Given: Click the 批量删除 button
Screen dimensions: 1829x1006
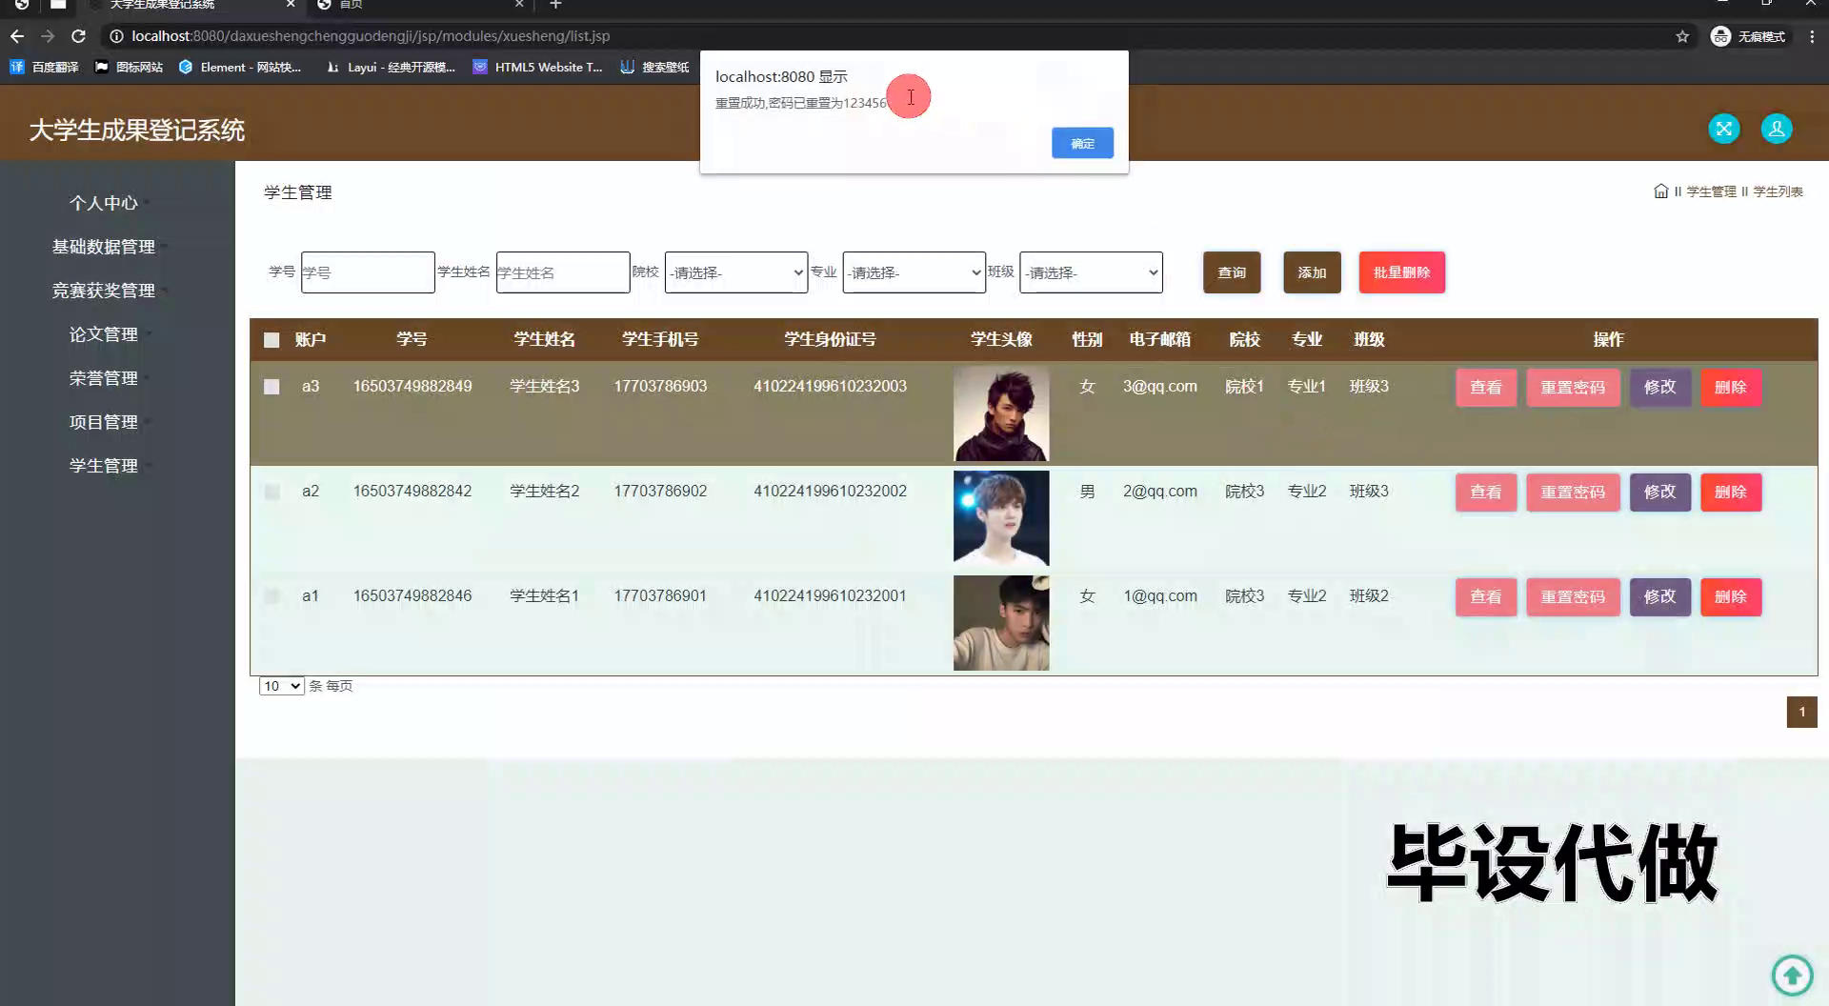Looking at the screenshot, I should click(x=1401, y=272).
